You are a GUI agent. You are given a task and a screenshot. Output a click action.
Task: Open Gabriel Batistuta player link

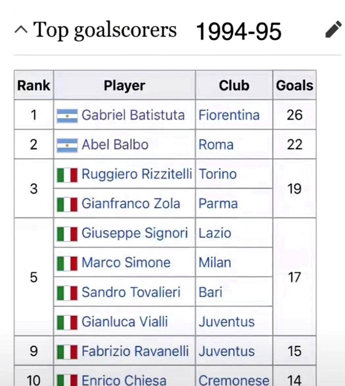(133, 115)
